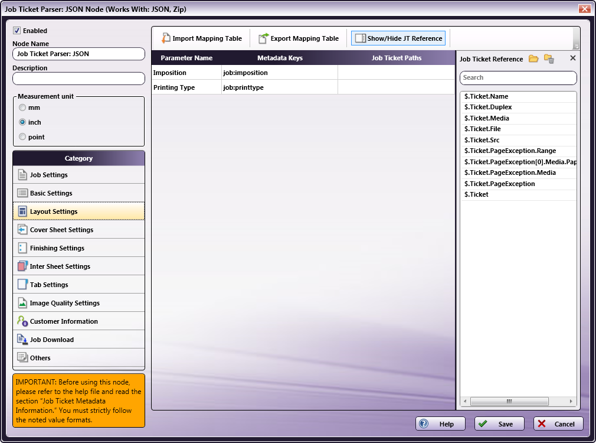The image size is (596, 443).
Task: Select the job:imposition metadata key cell
Action: (x=280, y=73)
